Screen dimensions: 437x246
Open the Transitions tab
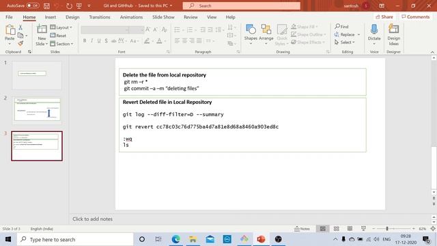coord(100,17)
